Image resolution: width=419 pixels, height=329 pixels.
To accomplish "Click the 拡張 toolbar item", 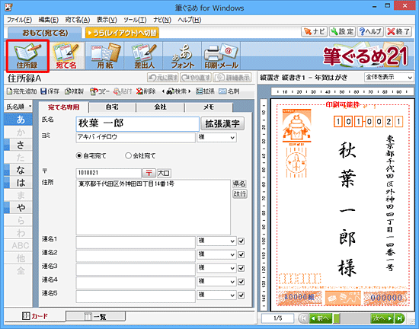I will pyautogui.click(x=205, y=91).
